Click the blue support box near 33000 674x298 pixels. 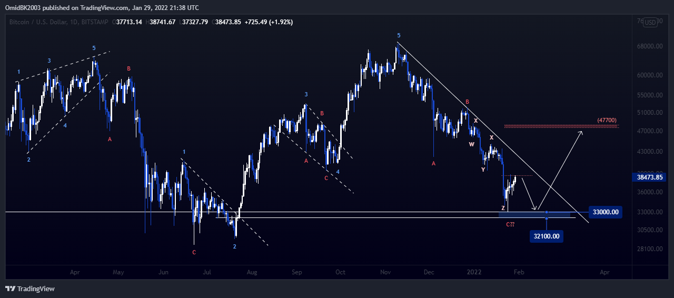[x=534, y=215]
